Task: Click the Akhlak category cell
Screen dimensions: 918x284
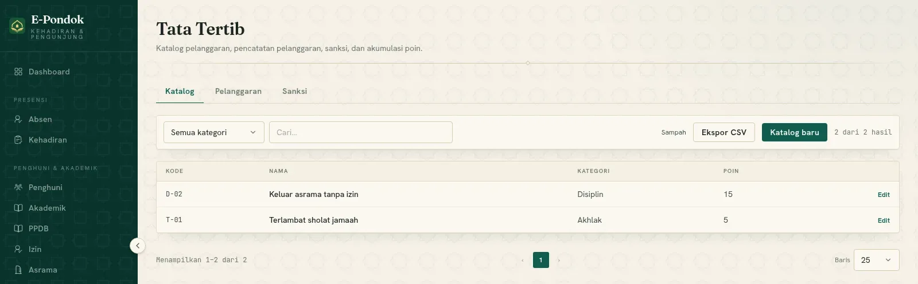Action: click(589, 220)
